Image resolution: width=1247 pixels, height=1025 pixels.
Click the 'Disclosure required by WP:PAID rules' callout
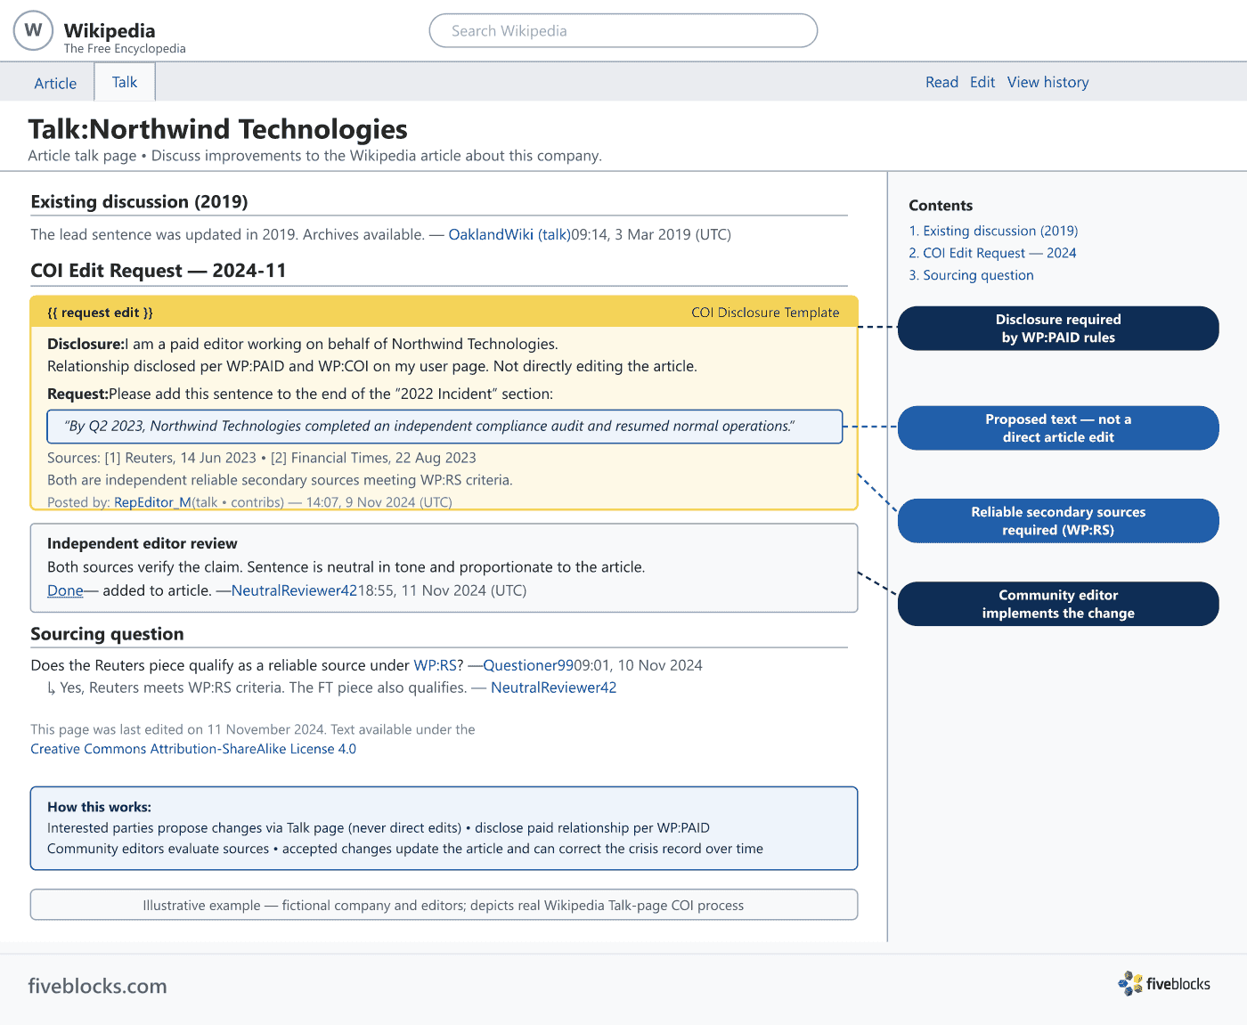tap(1058, 328)
